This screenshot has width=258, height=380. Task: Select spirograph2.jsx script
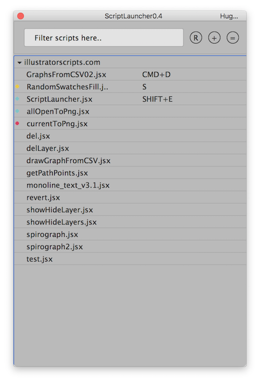click(x=130, y=247)
